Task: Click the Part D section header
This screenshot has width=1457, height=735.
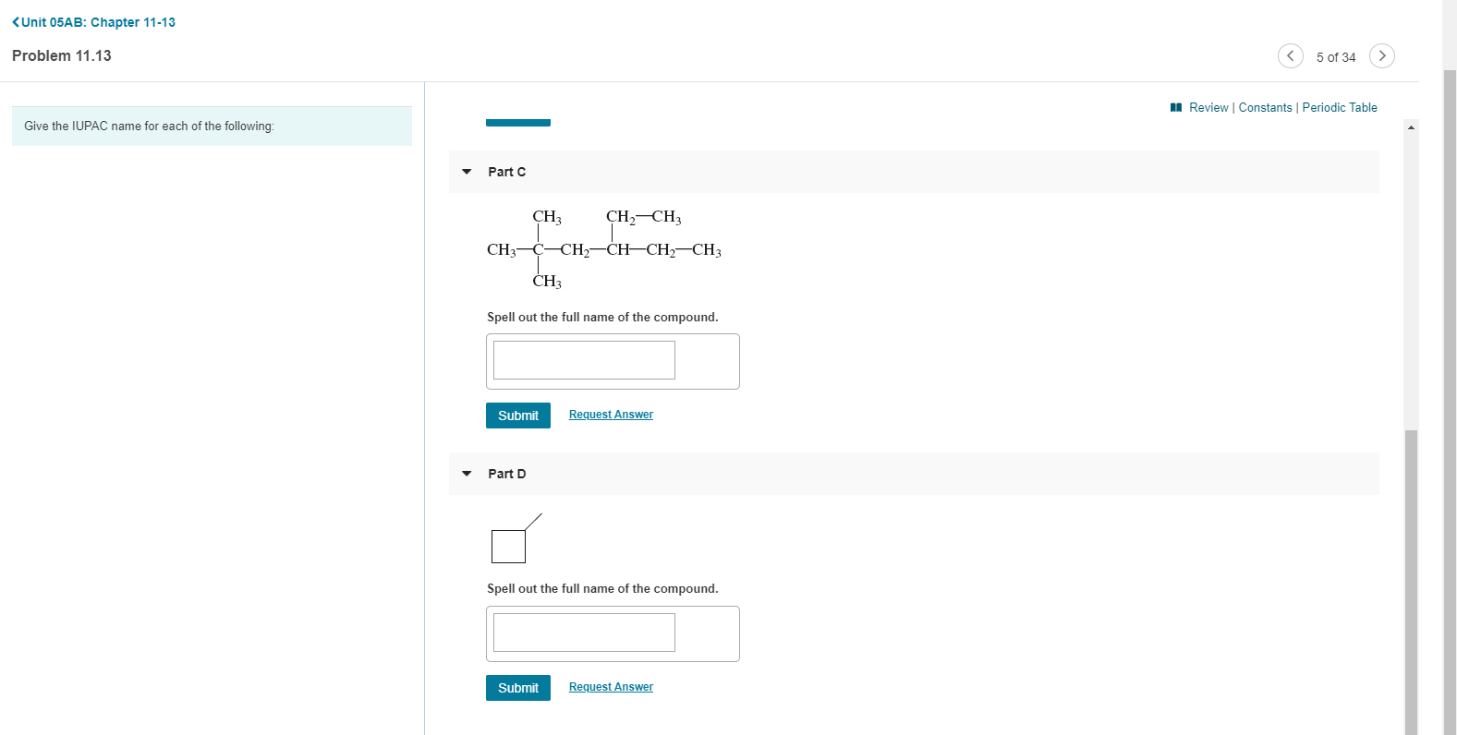Action: pos(506,473)
